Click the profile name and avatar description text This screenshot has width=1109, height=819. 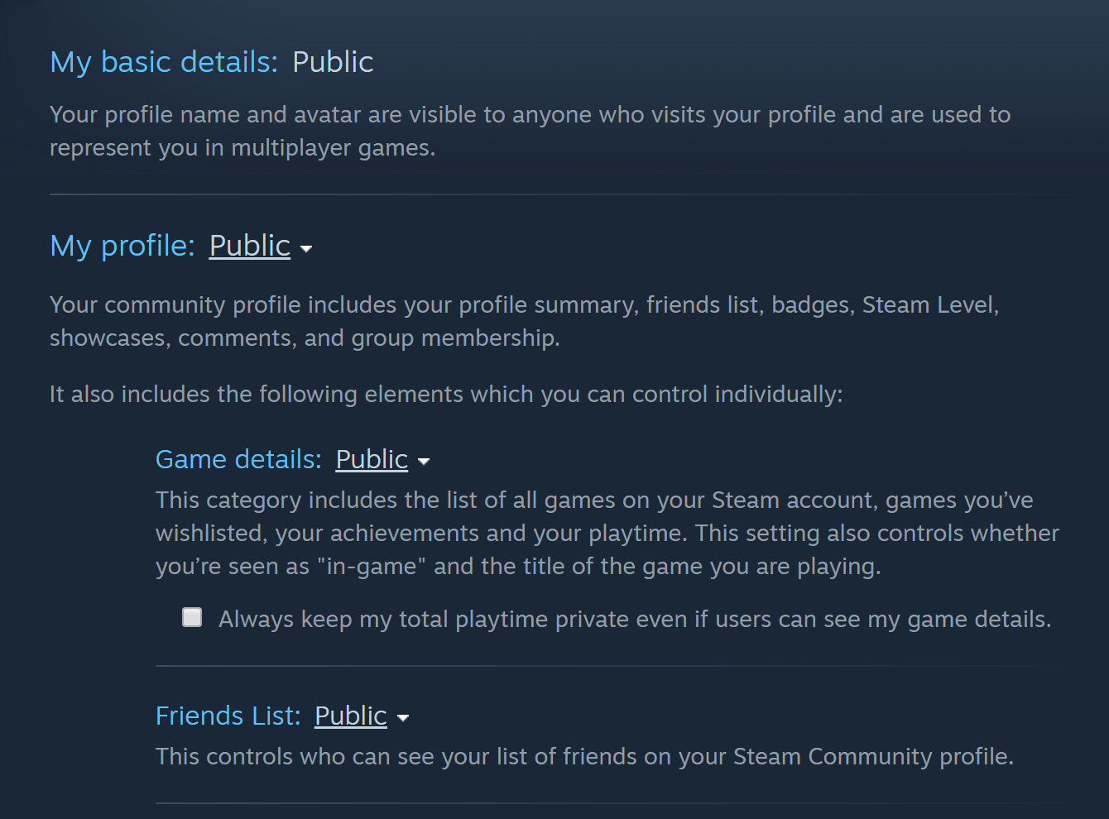coord(530,131)
